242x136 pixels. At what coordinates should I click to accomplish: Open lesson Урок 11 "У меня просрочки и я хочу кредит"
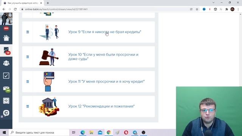[x=106, y=82]
